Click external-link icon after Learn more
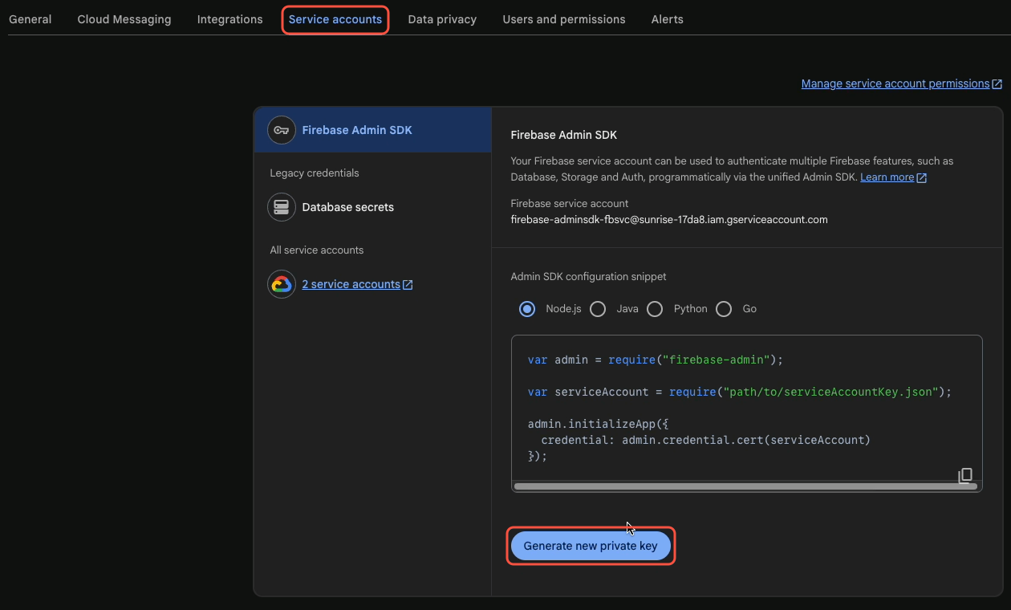1011x610 pixels. [921, 177]
